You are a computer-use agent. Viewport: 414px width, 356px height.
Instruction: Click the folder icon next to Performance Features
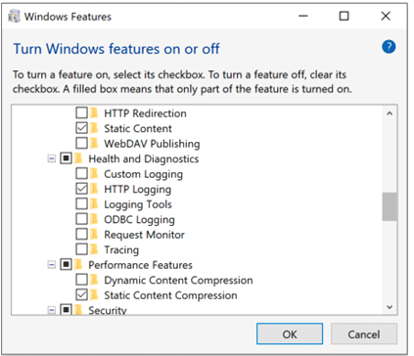point(78,265)
